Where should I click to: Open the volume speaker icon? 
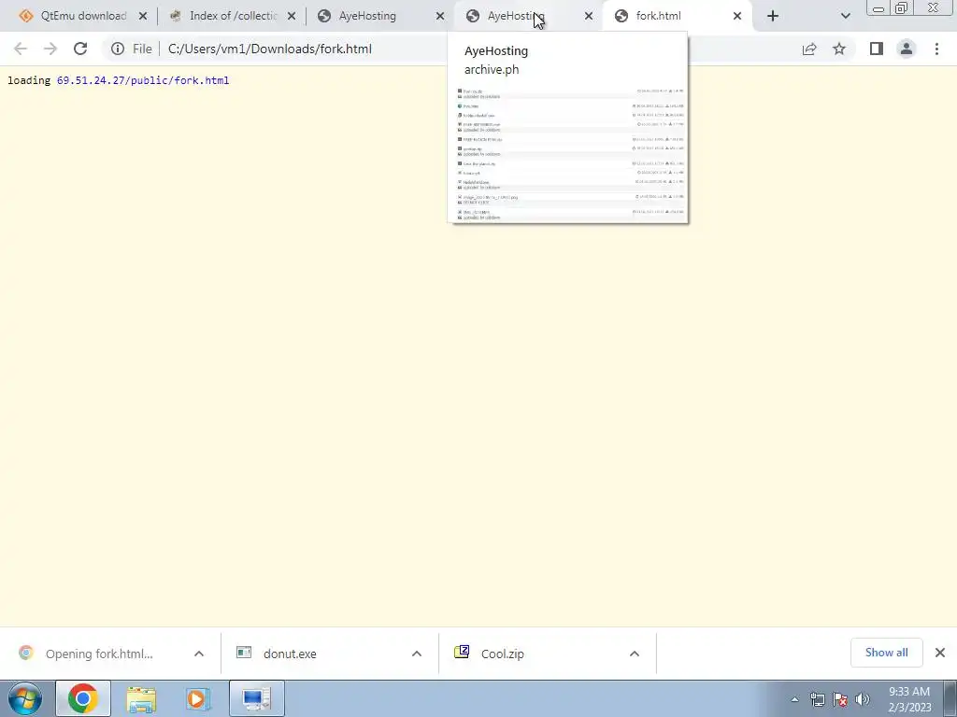(x=863, y=699)
